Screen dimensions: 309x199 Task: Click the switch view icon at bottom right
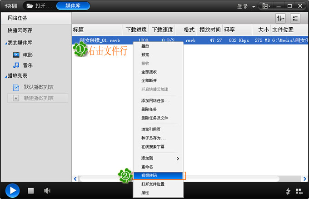[299, 191]
